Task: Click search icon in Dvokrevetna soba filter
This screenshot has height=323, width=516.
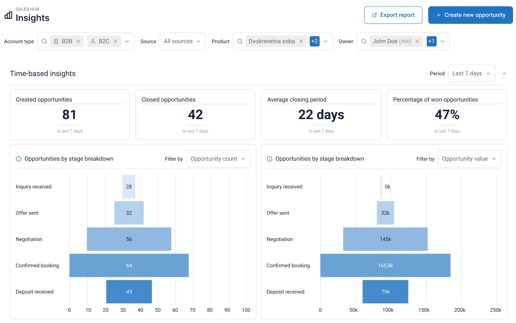Action: pos(240,42)
